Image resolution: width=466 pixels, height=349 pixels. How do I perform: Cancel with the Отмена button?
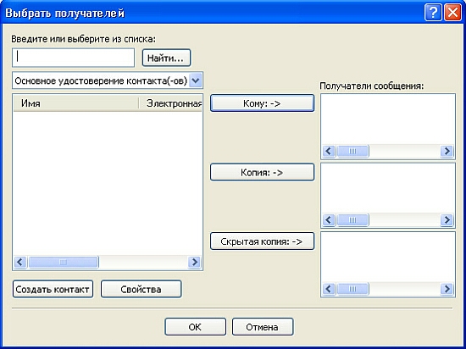pos(263,327)
